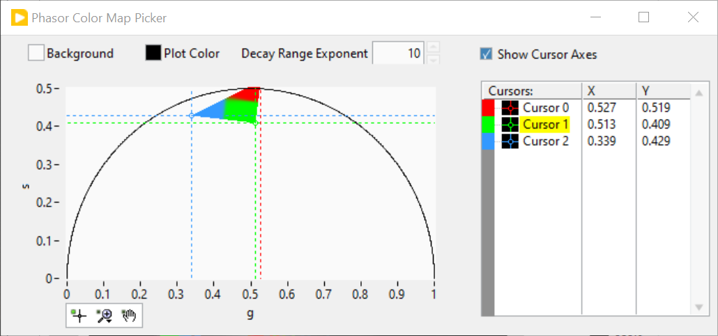Click the Phasor Color Map Picker app icon
The width and height of the screenshot is (718, 336).
[x=18, y=18]
